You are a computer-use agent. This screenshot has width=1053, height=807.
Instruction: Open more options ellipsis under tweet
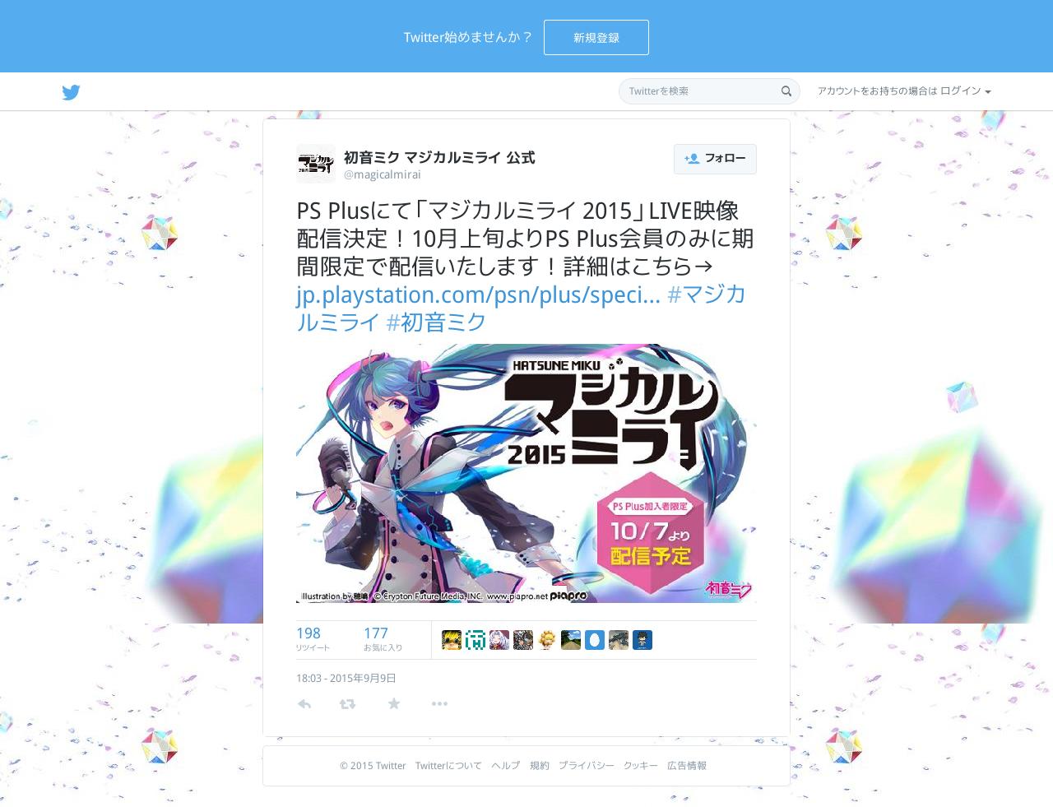point(439,704)
